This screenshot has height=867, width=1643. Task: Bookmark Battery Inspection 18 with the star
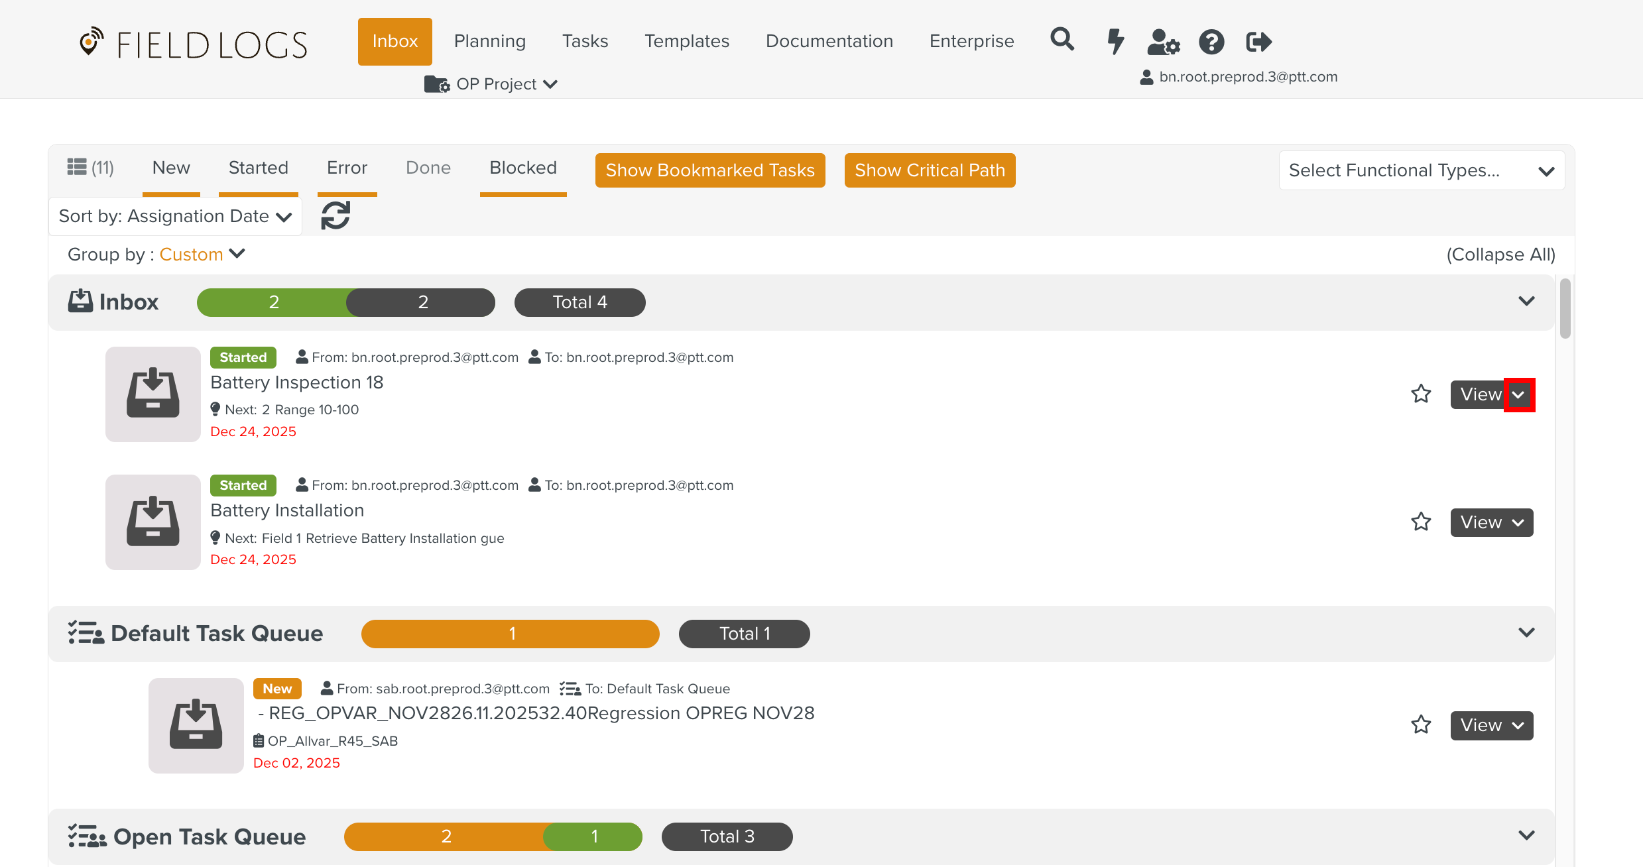[1421, 394]
